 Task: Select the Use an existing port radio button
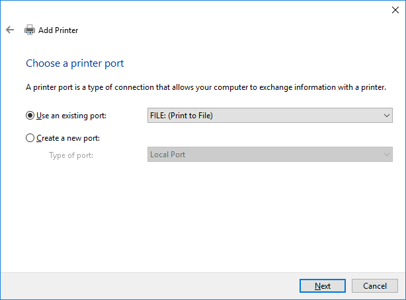(30, 116)
